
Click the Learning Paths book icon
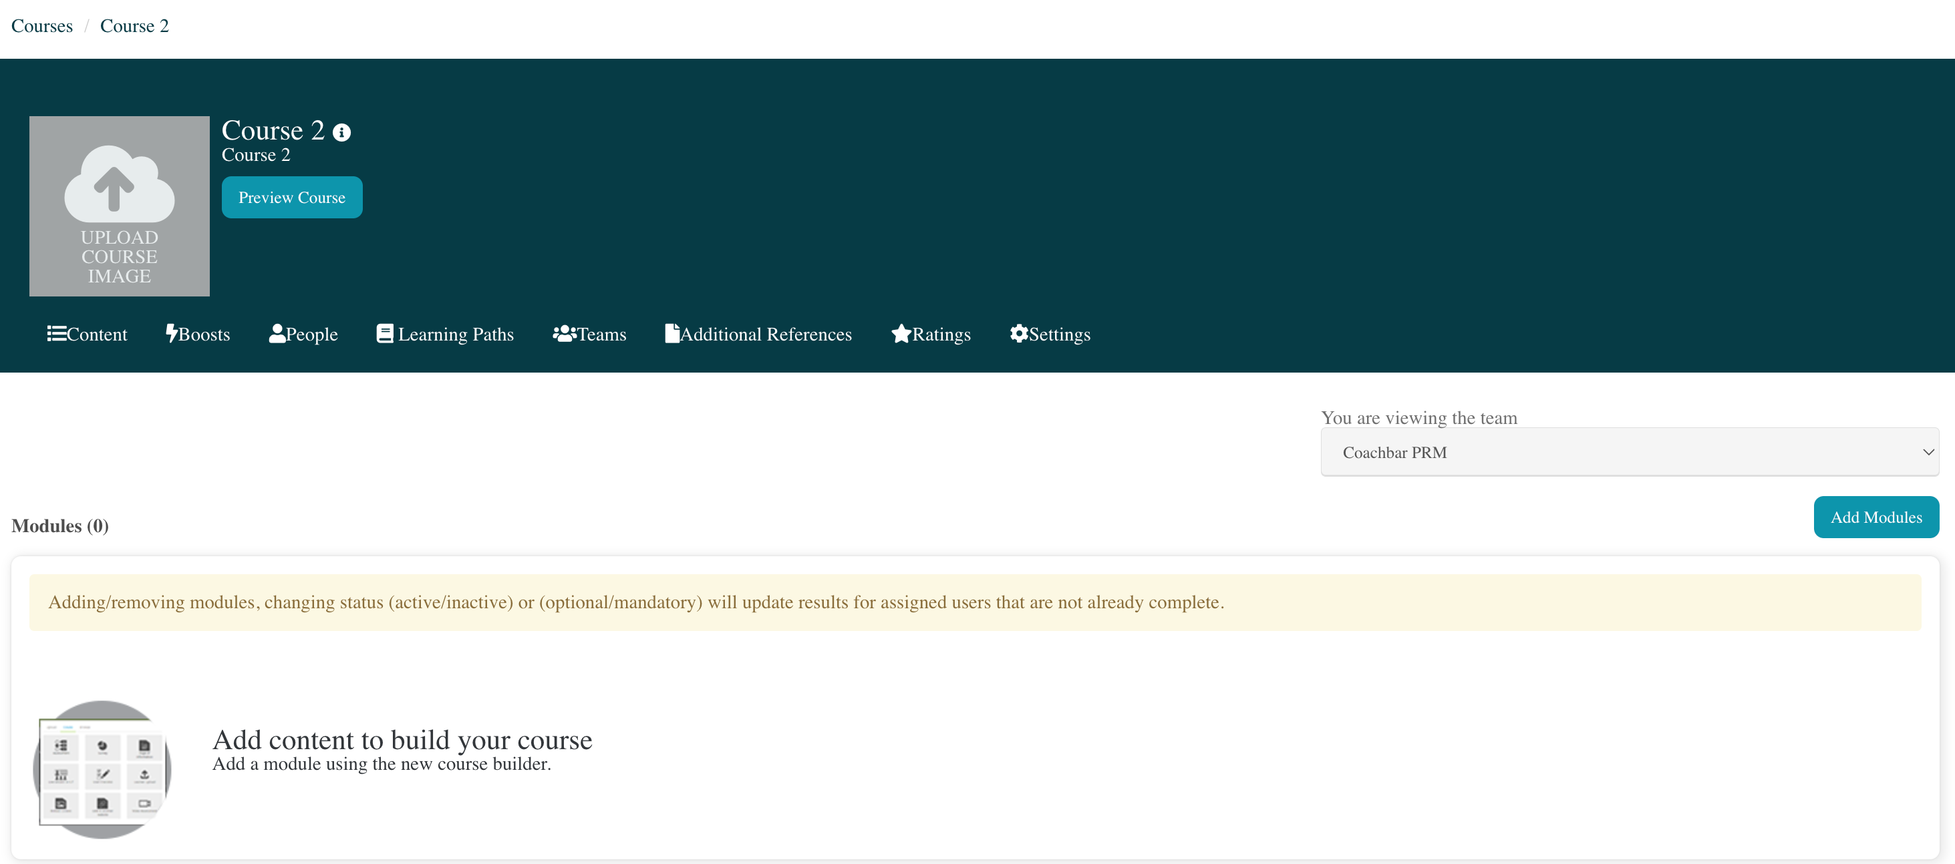(385, 334)
